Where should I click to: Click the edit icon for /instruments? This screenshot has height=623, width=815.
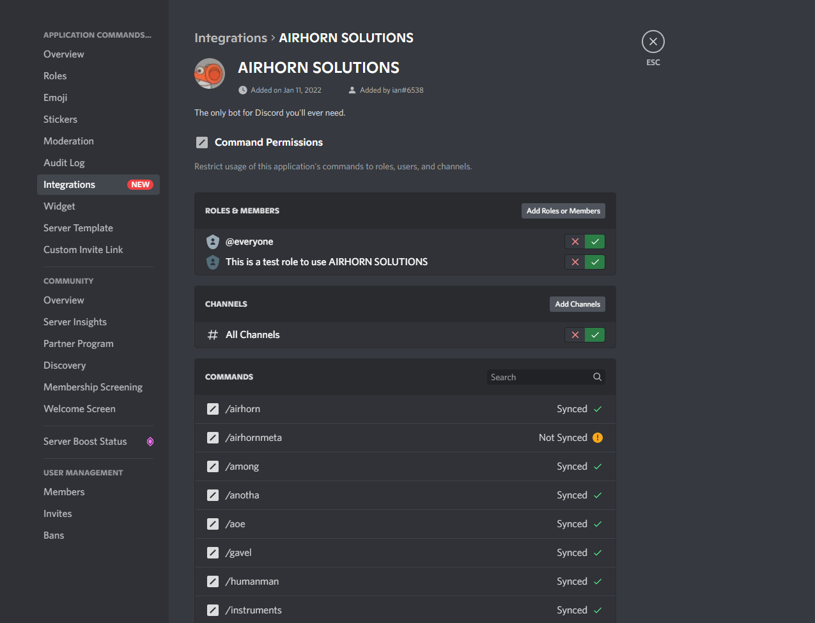213,610
